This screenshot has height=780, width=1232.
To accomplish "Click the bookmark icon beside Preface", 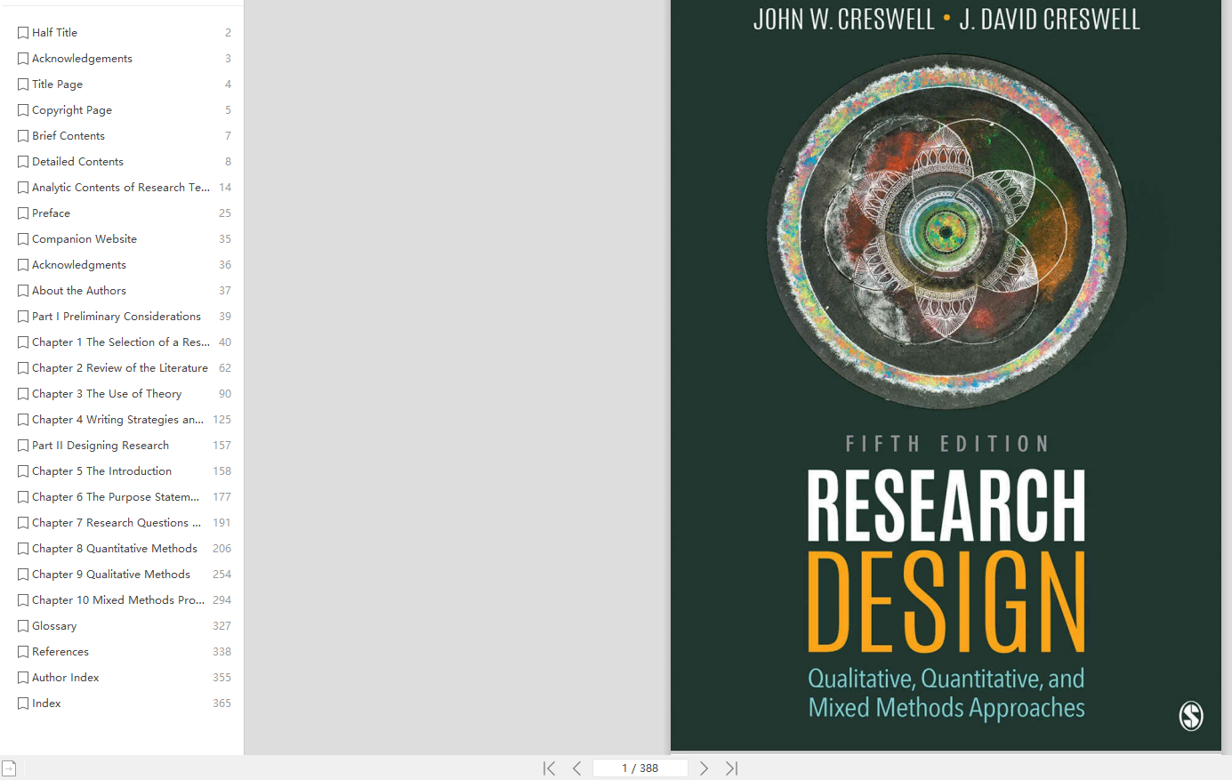I will (x=21, y=213).
